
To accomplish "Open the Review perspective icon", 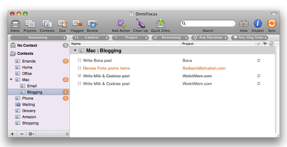I will pyautogui.click(x=92, y=24).
